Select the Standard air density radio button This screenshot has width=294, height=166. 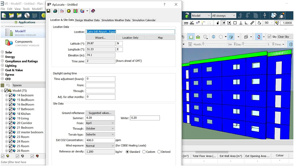127,152
